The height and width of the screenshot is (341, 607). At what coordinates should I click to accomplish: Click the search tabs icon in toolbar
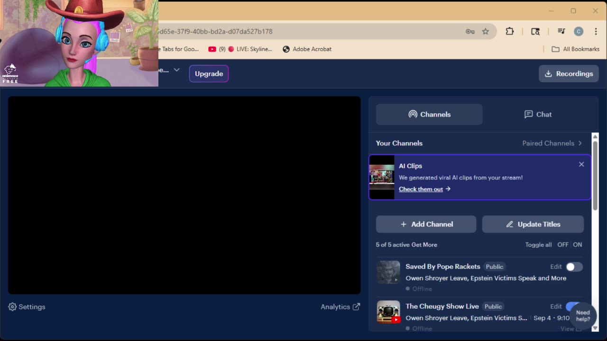click(535, 31)
